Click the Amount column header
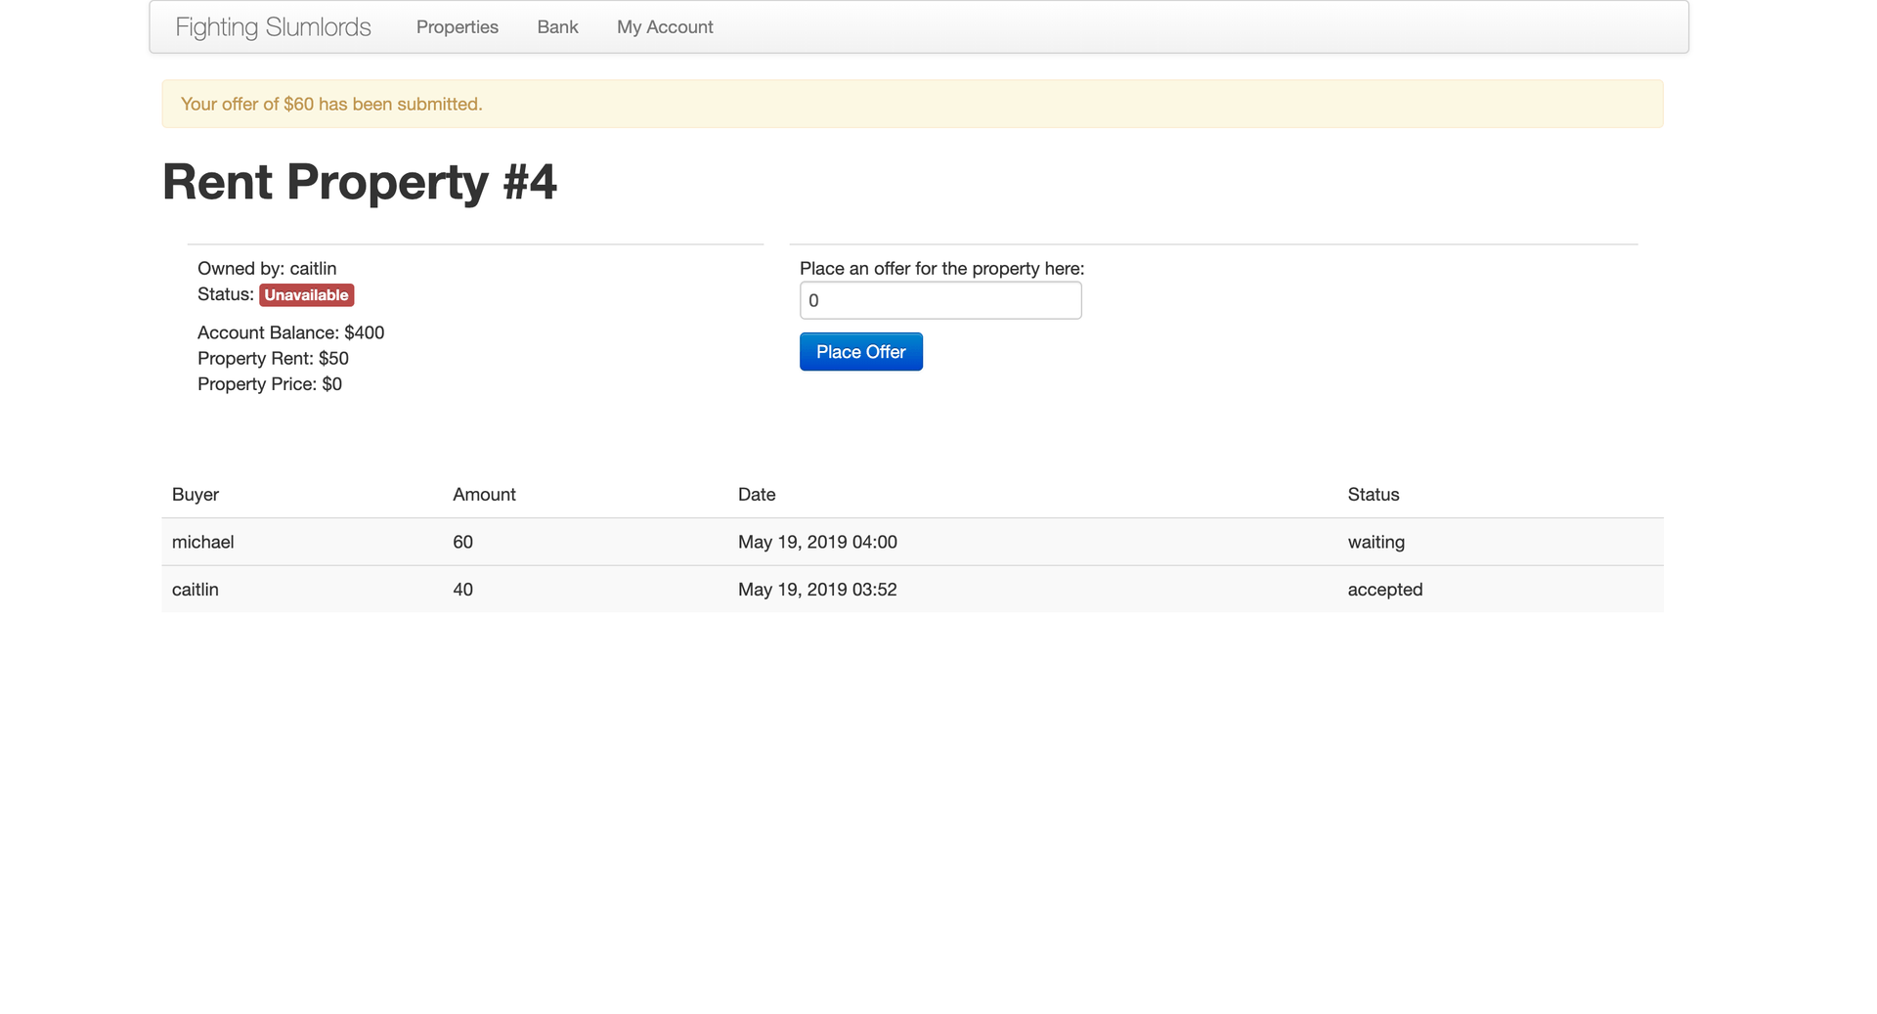The width and height of the screenshot is (1877, 1014). [x=484, y=494]
